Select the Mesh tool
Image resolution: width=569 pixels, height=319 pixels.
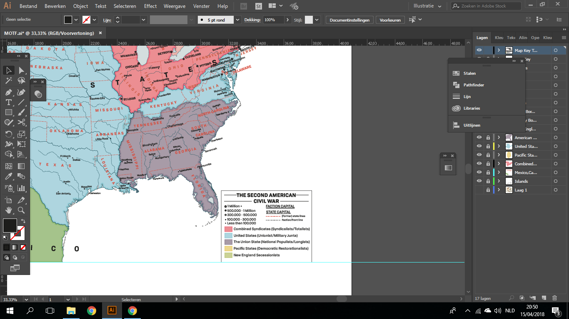9,166
